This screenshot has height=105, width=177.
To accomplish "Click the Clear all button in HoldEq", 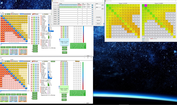I will tap(98, 24).
